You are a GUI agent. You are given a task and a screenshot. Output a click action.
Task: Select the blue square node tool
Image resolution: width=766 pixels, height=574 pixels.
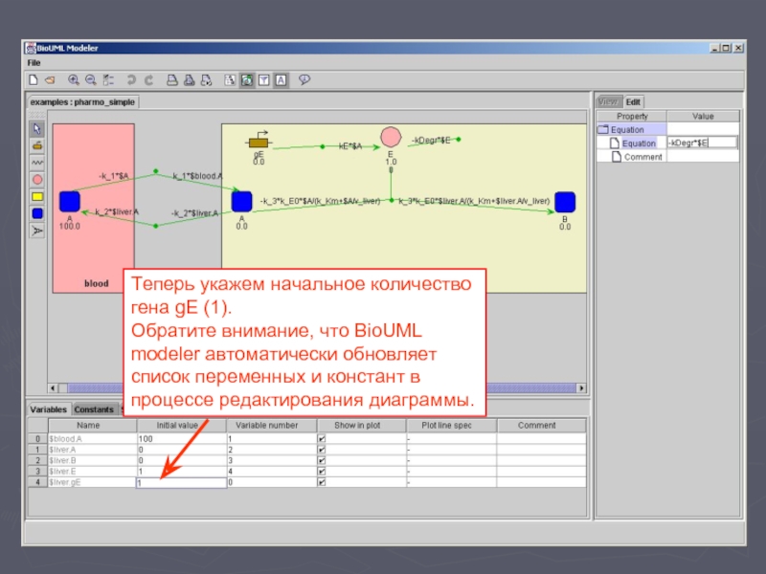(x=37, y=213)
